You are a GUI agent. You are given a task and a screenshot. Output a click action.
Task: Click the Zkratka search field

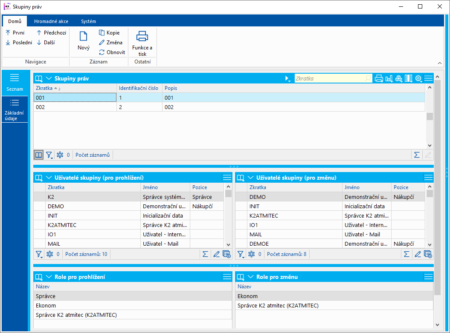[328, 78]
